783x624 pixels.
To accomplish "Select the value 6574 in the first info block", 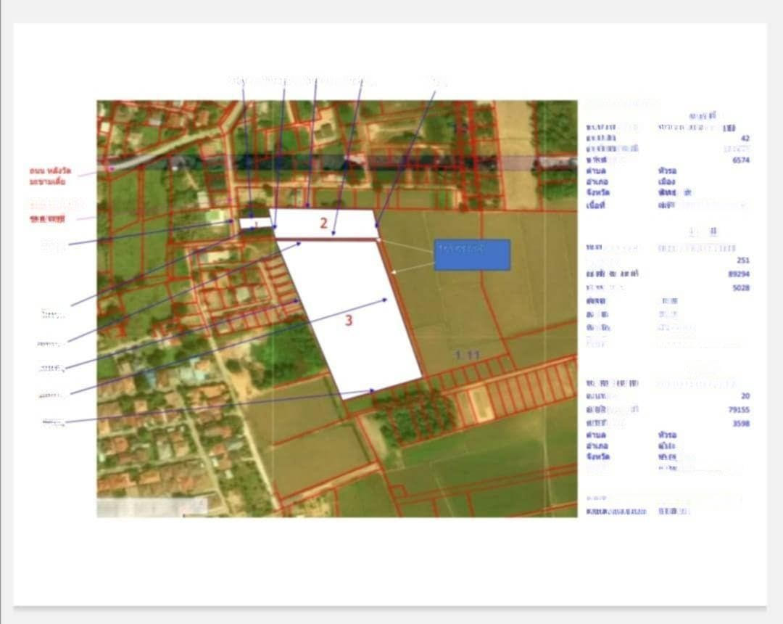I will pyautogui.click(x=740, y=160).
